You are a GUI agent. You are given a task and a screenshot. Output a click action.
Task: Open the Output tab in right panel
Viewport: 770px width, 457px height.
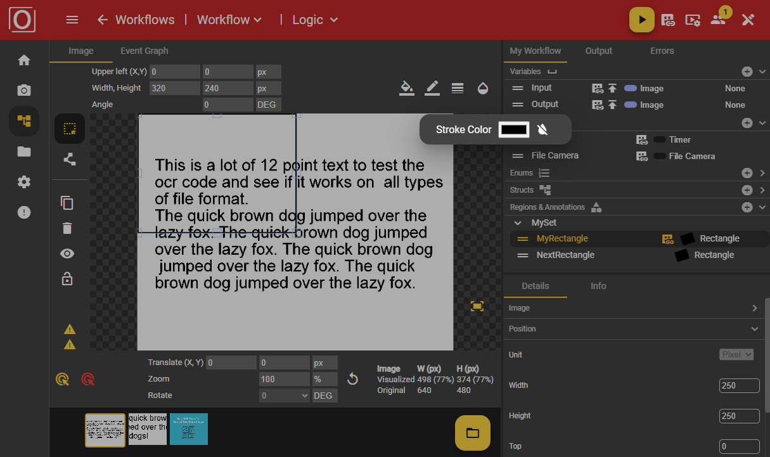pos(598,51)
